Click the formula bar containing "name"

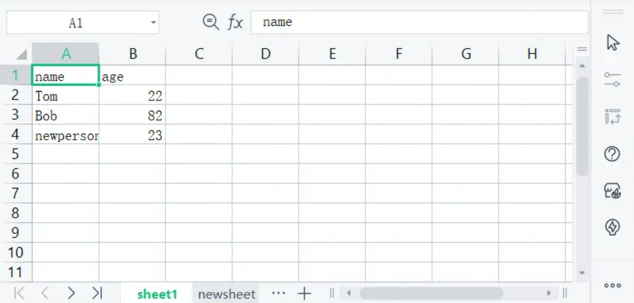[x=419, y=22]
